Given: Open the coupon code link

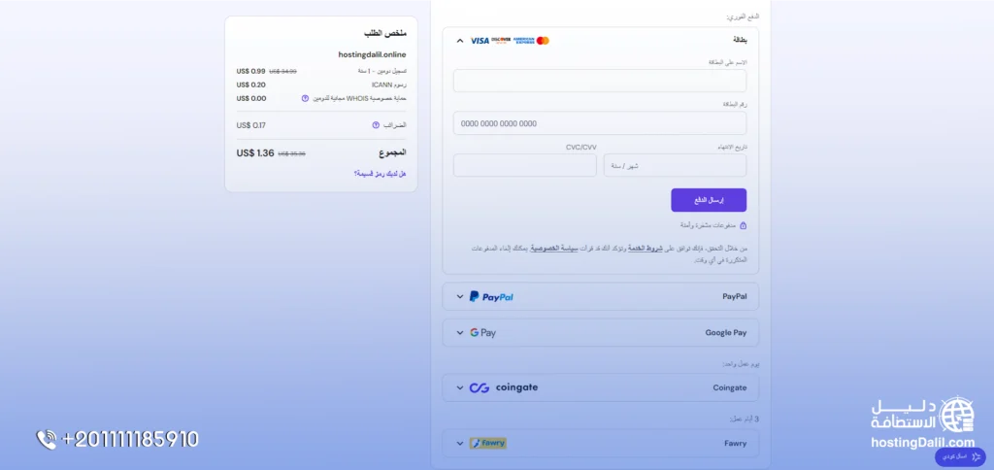Looking at the screenshot, I should pos(380,174).
